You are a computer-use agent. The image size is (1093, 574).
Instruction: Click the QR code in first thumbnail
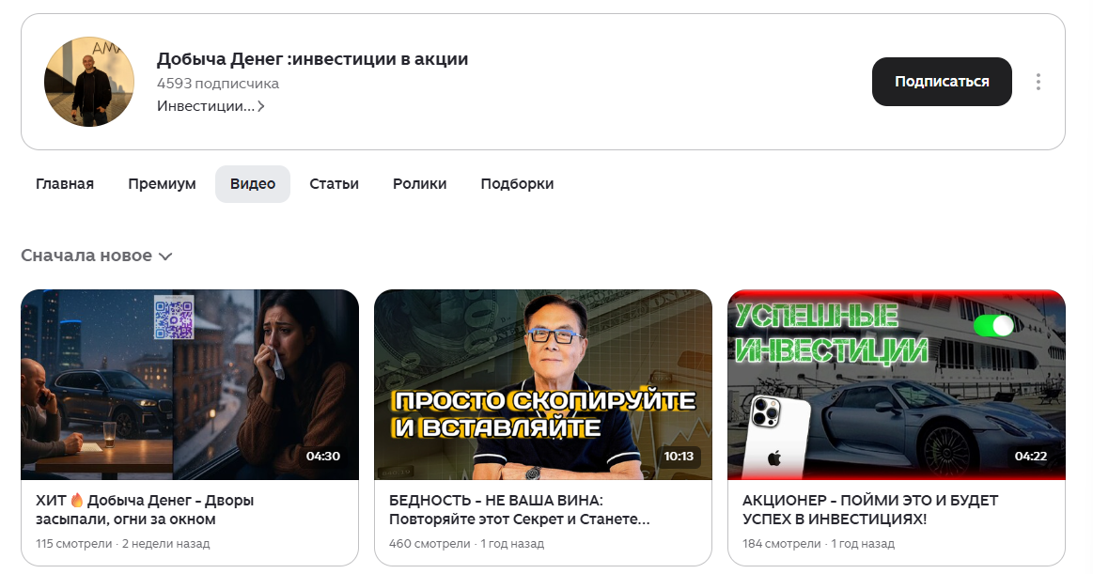[x=174, y=318]
